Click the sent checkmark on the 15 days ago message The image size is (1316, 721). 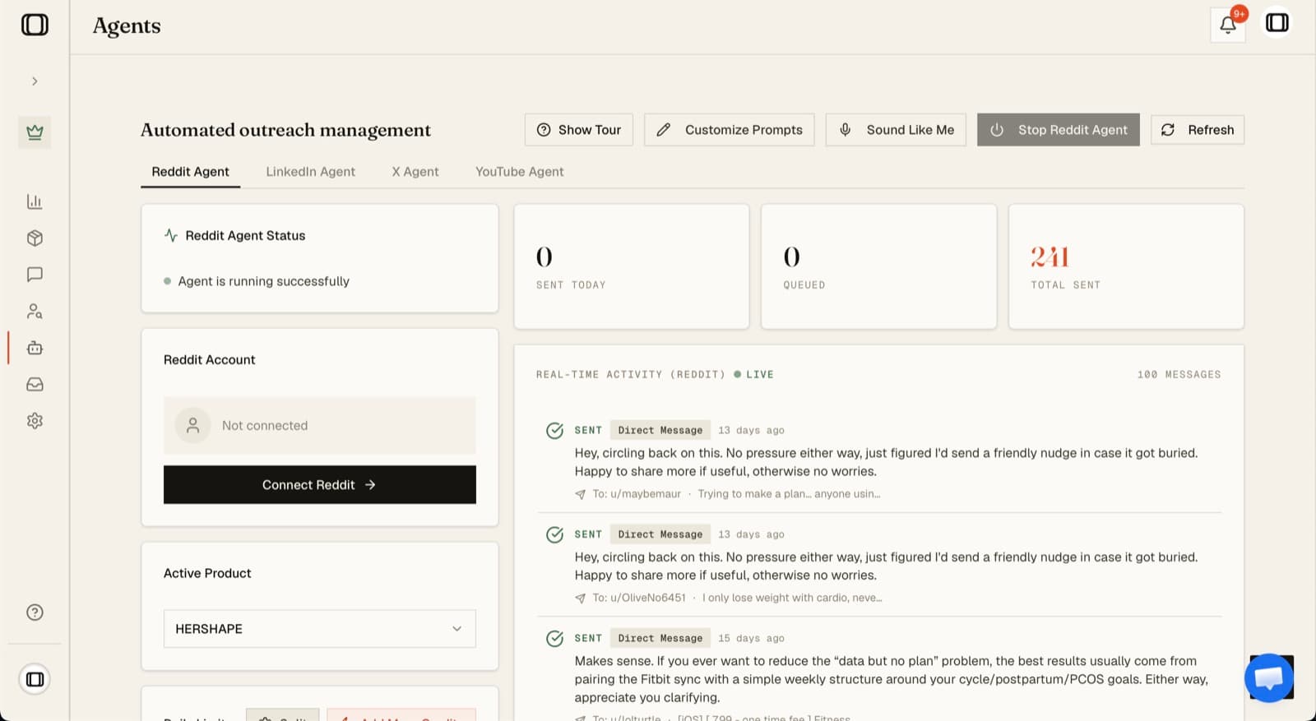click(555, 639)
